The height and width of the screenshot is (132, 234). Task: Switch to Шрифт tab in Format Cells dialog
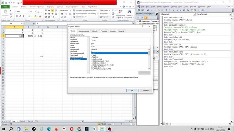(95, 31)
